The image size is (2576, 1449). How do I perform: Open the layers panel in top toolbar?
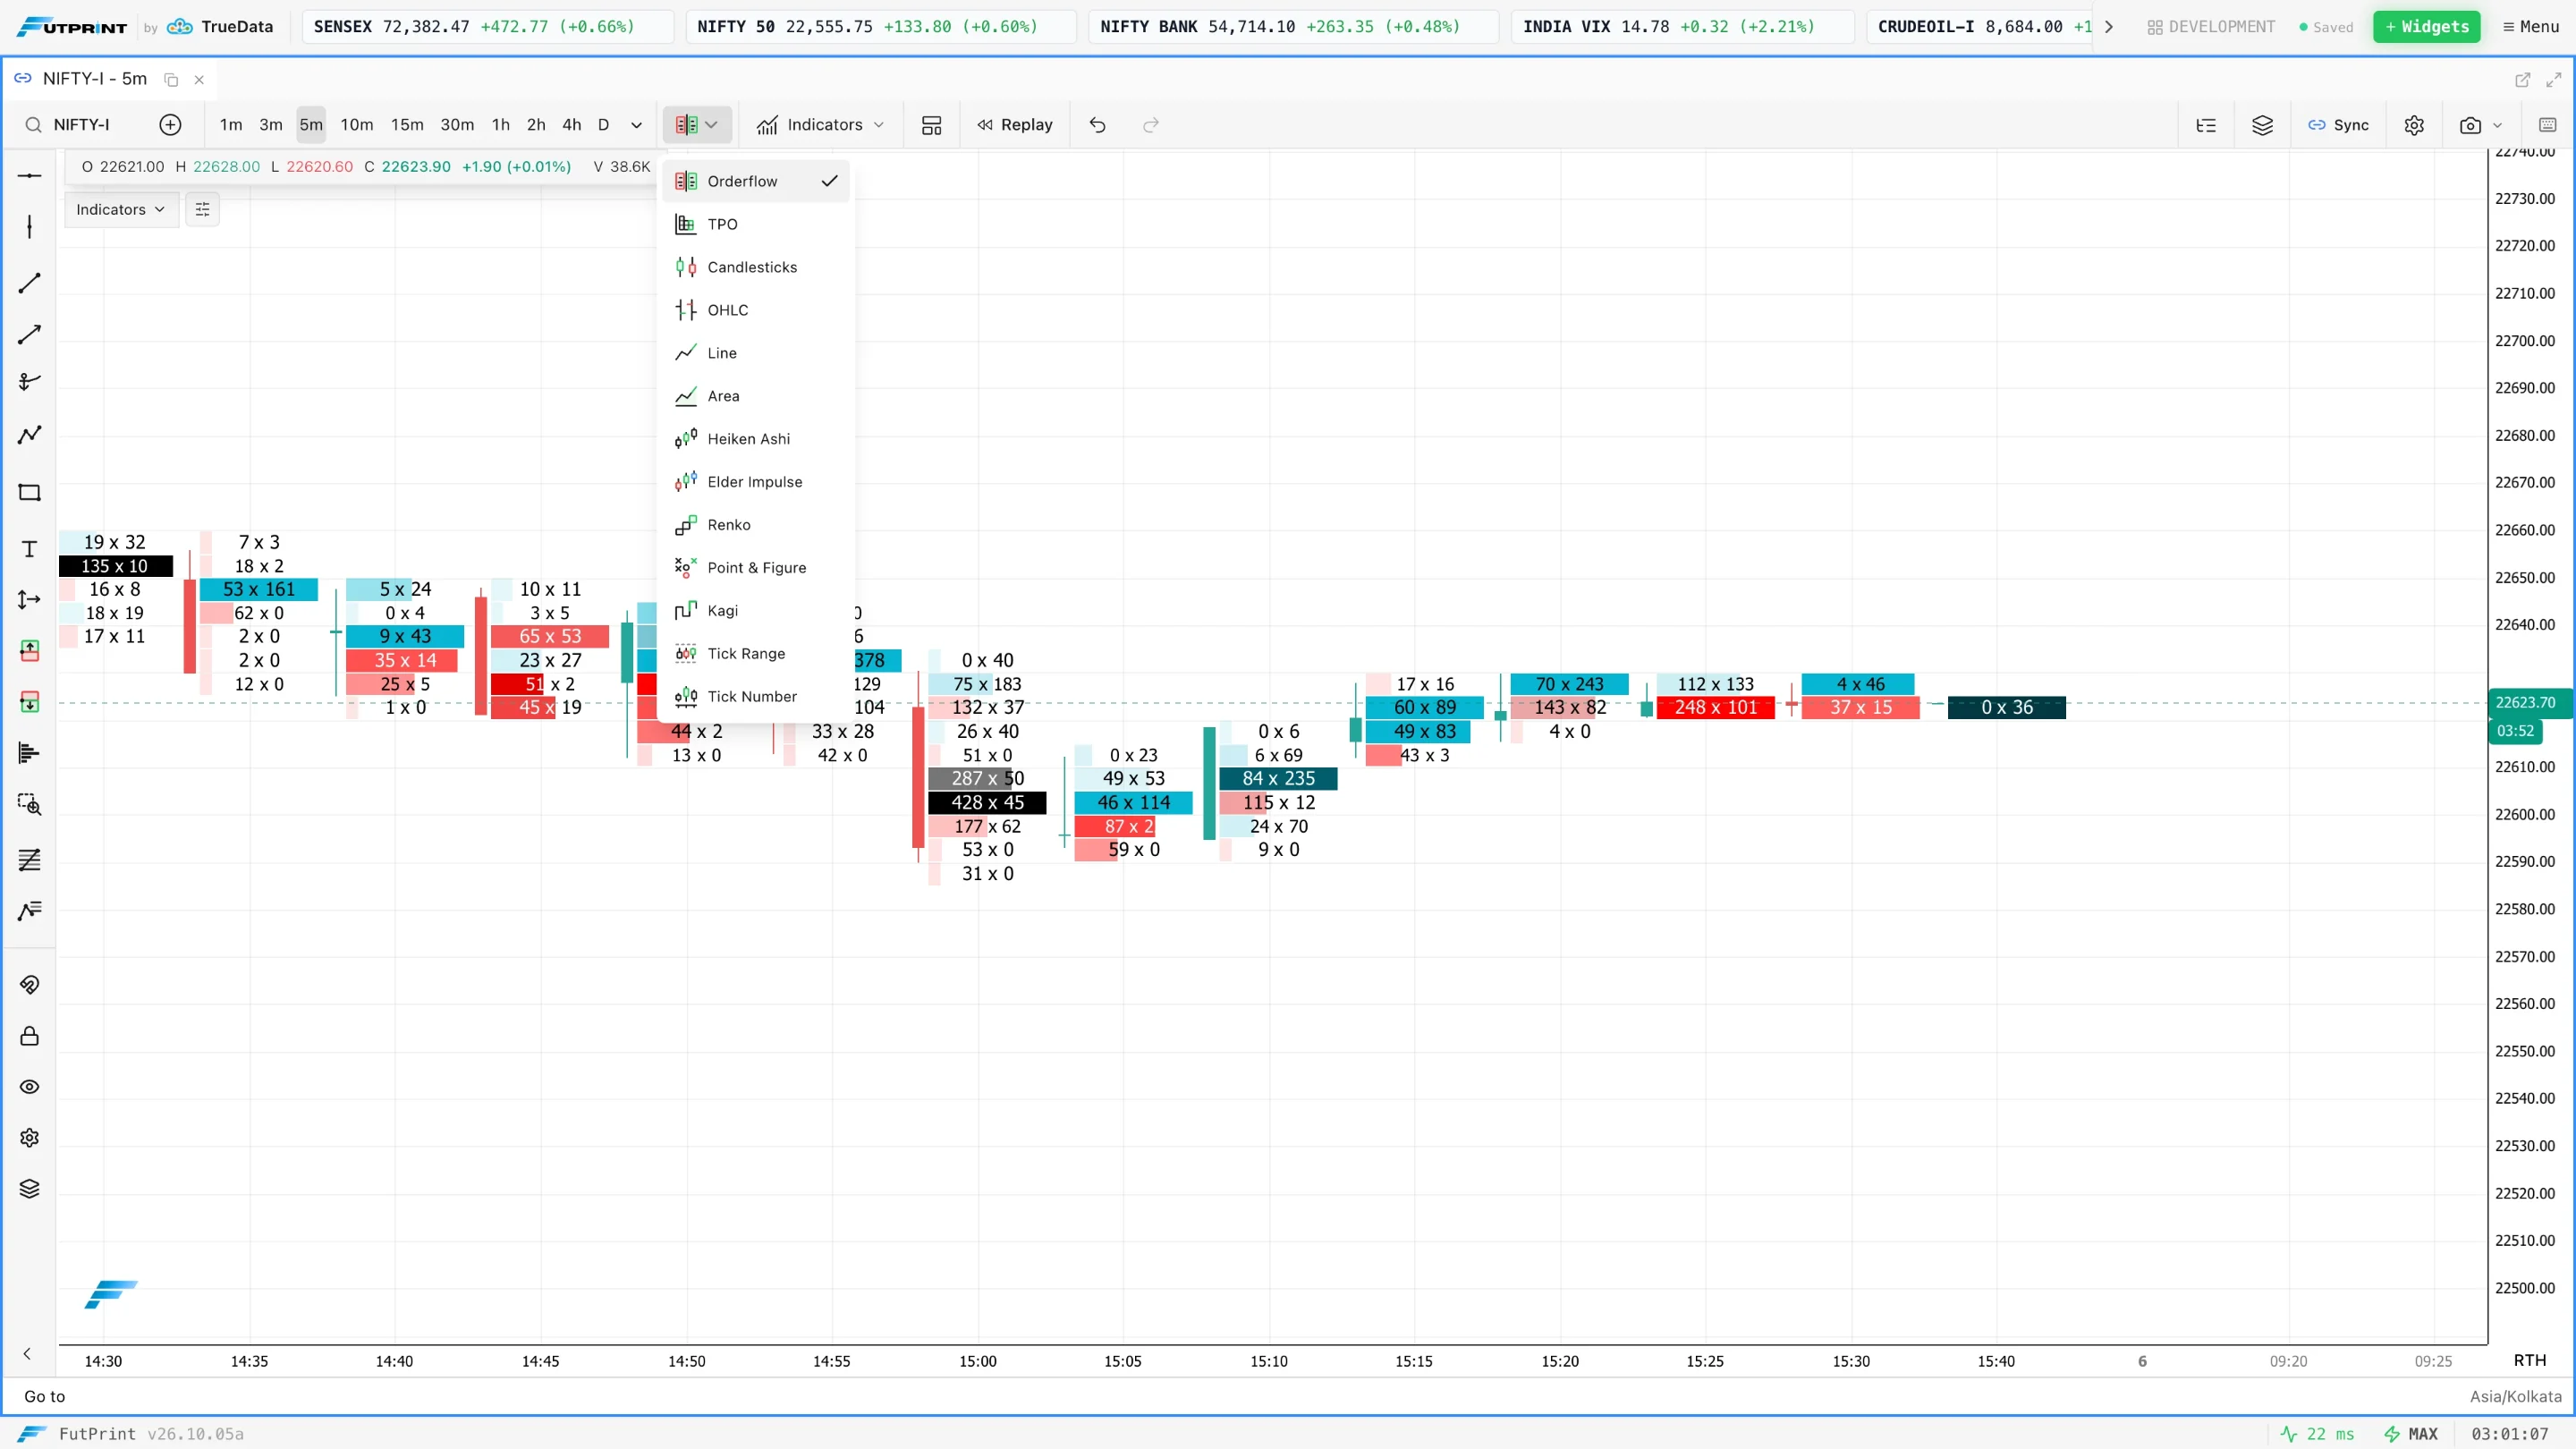(x=2262, y=125)
